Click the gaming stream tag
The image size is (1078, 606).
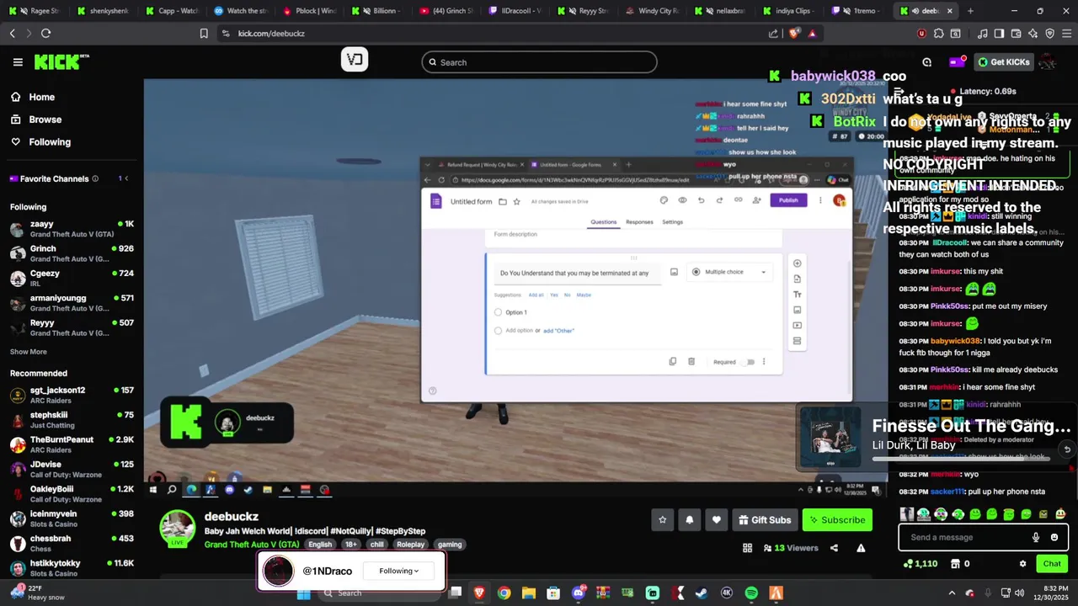click(x=450, y=545)
